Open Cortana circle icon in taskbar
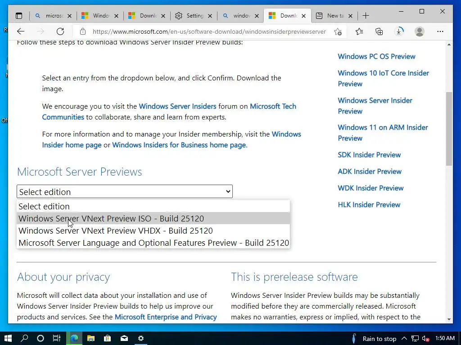Image resolution: width=461 pixels, height=345 pixels. [x=41, y=338]
